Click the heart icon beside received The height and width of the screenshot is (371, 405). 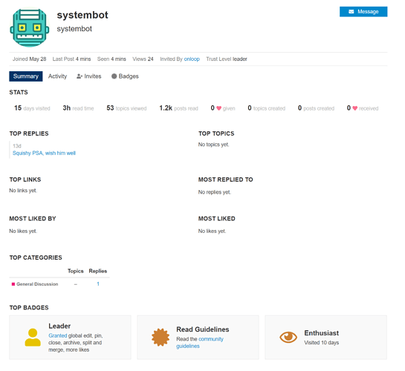(x=355, y=108)
